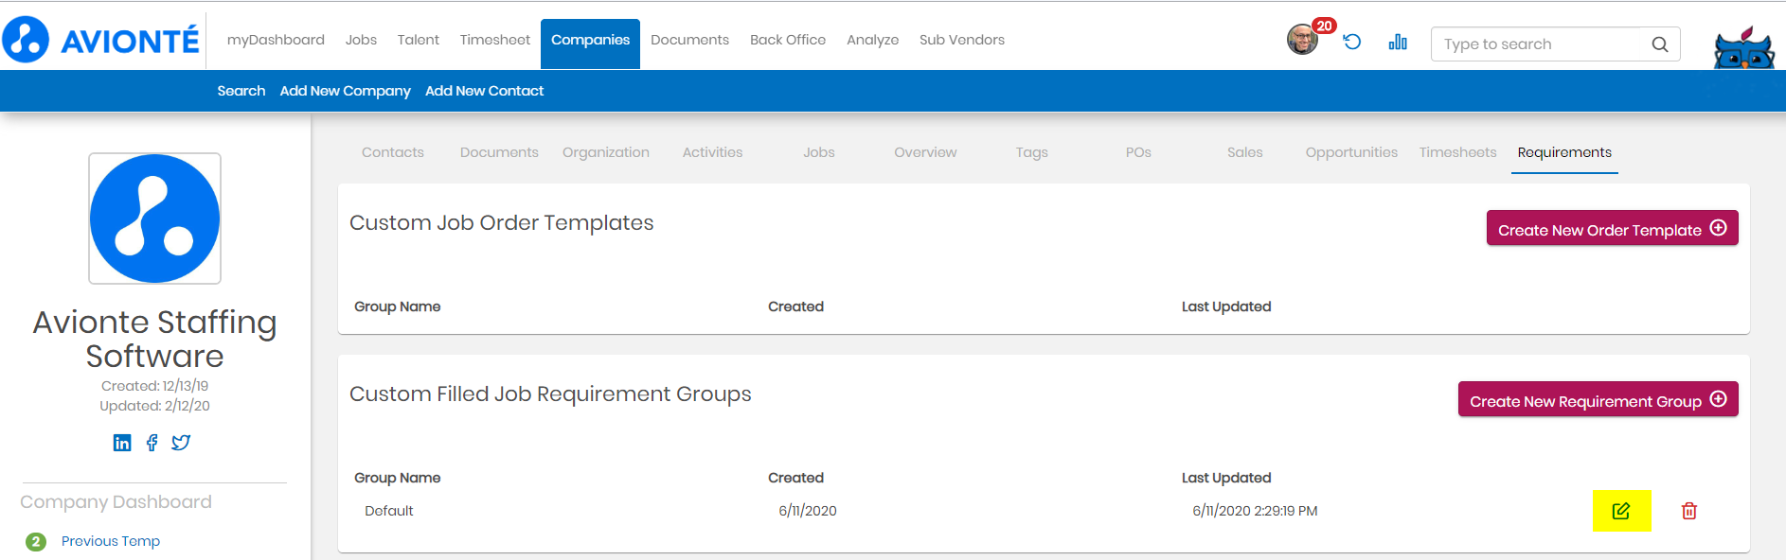
Task: Click Add New Contact
Action: [x=485, y=91]
